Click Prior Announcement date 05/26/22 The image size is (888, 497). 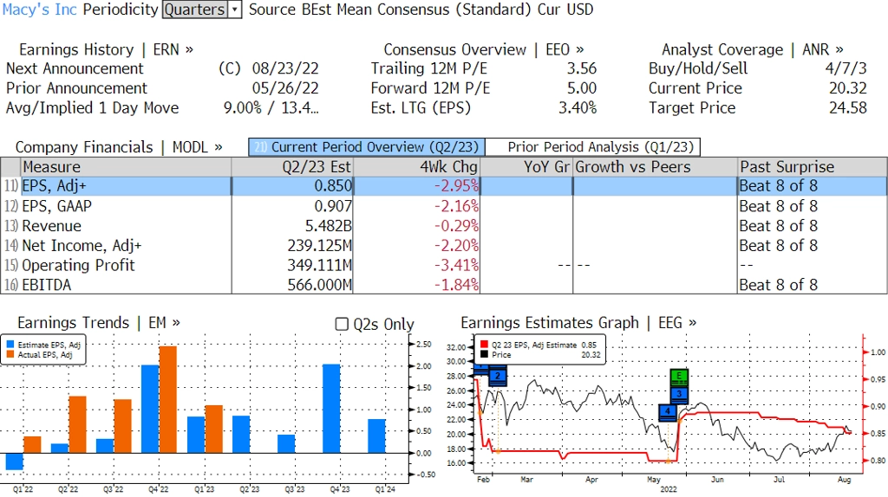284,88
